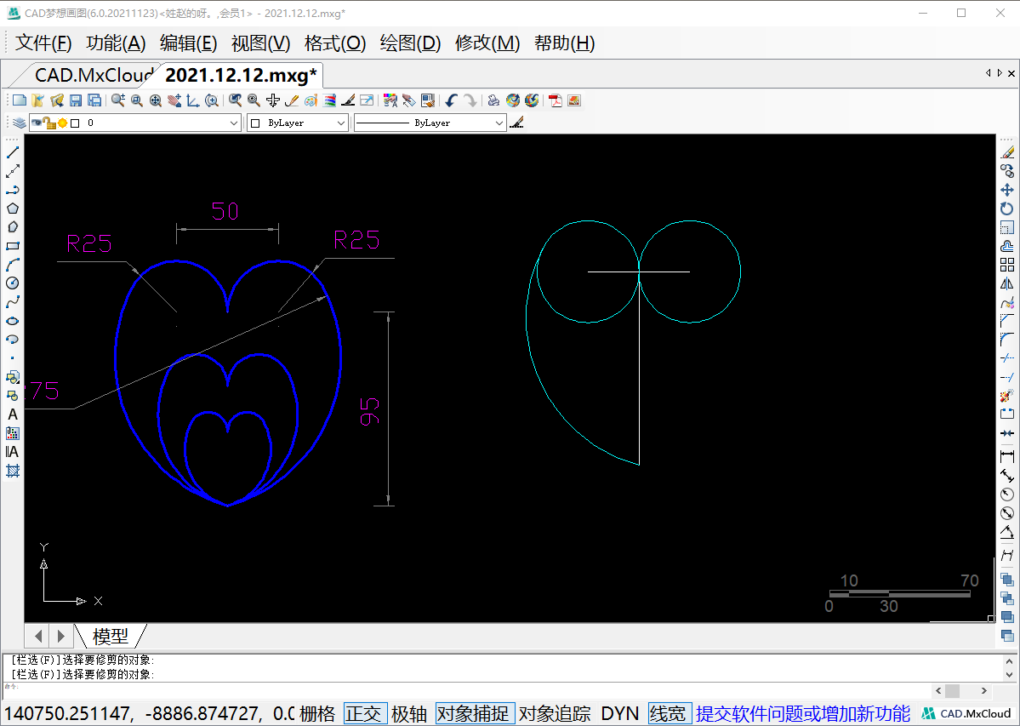Open the 编辑(E) menu
This screenshot has width=1020, height=726.
[189, 43]
